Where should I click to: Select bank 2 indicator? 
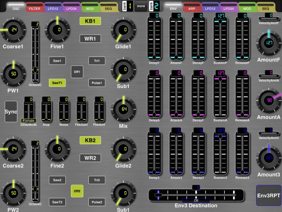154,6
